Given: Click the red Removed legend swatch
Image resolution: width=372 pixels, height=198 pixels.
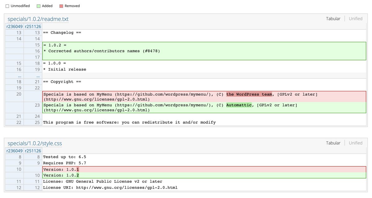Looking at the screenshot, I should point(62,6).
